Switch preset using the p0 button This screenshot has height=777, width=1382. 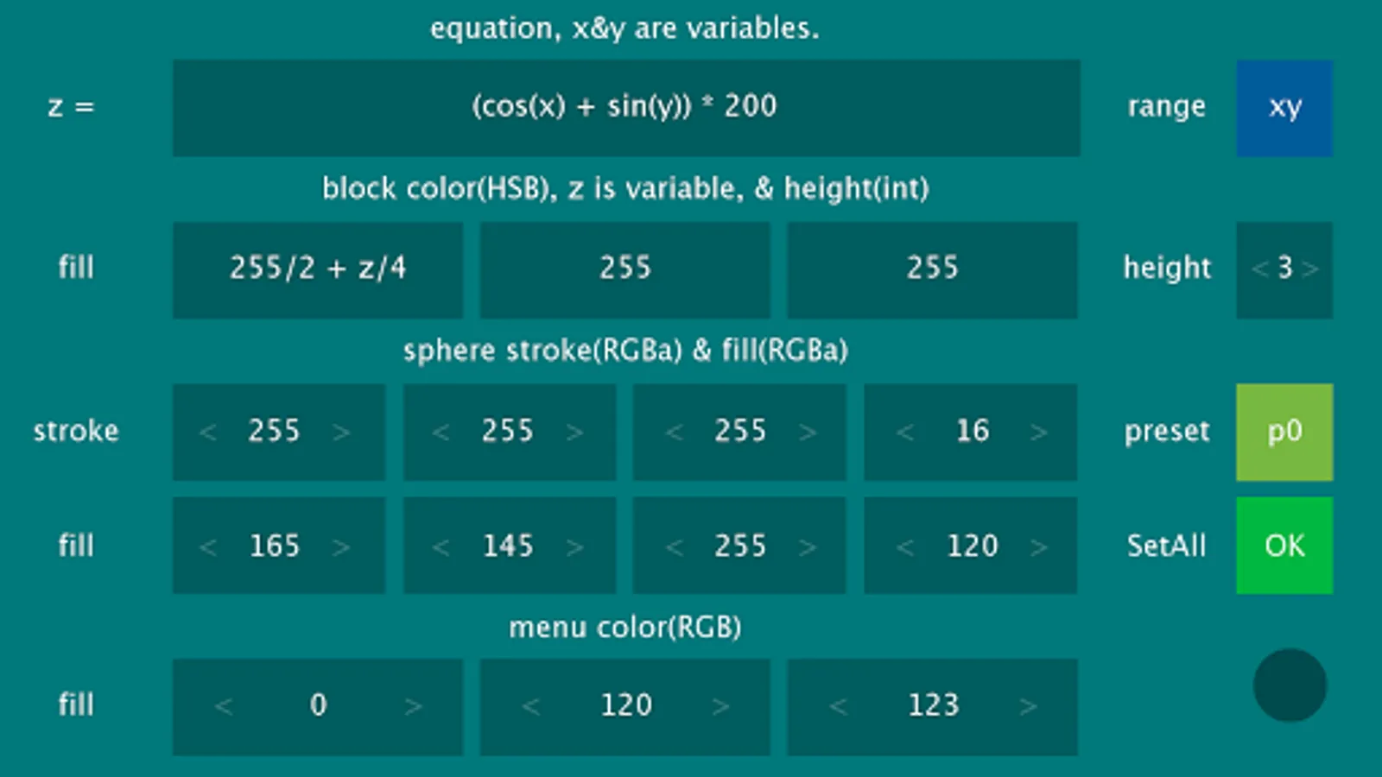pyautogui.click(x=1284, y=432)
